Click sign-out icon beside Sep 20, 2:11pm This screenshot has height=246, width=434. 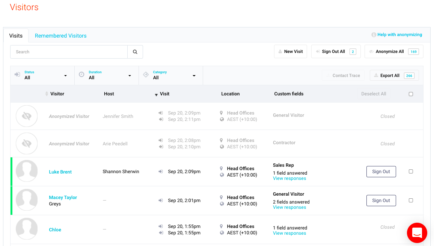point(161,119)
